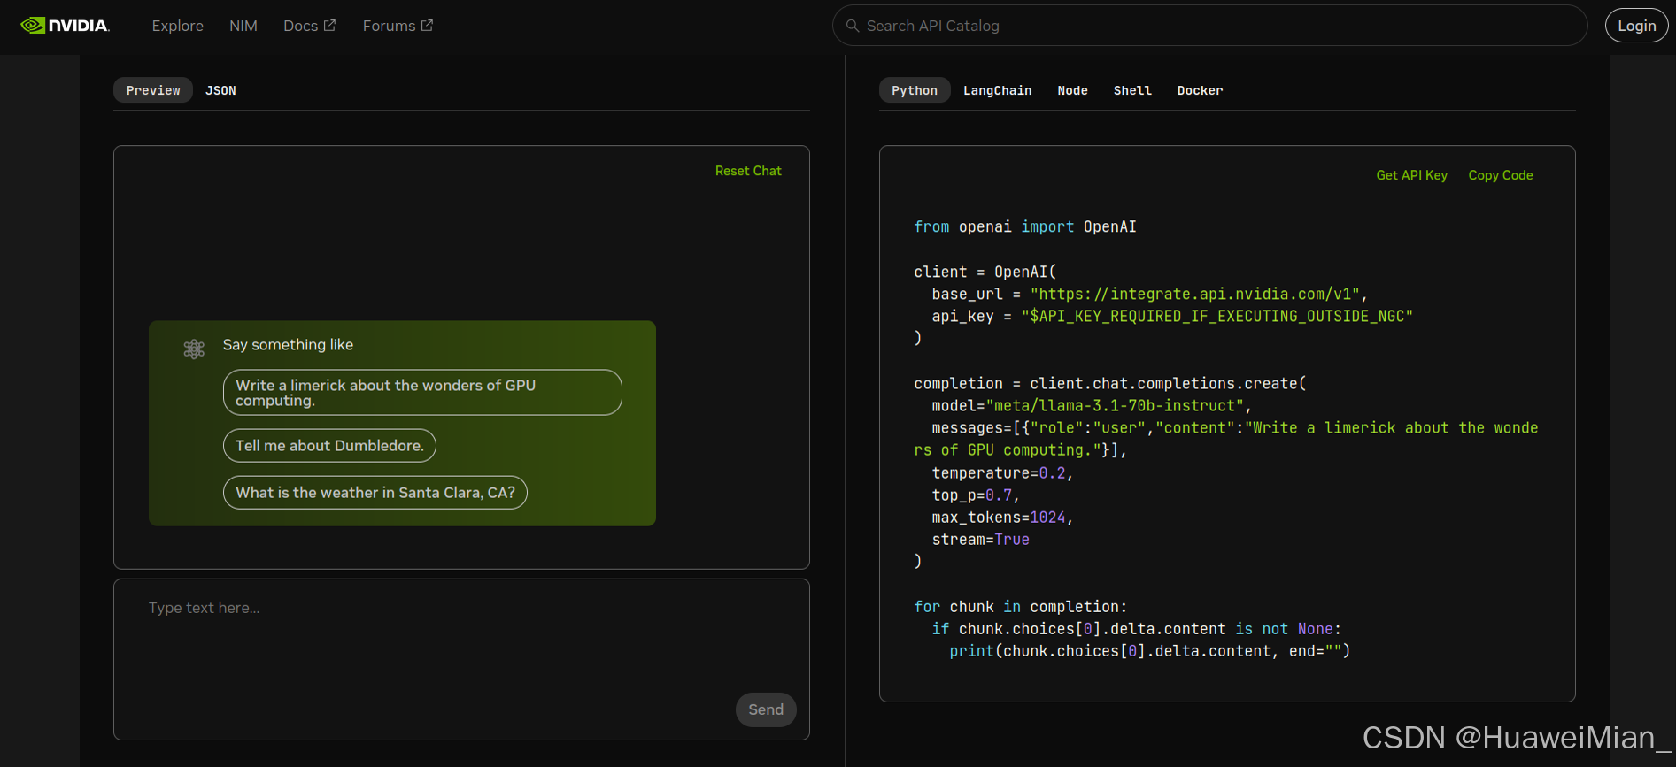
Task: Switch to the JSON tab
Action: click(220, 90)
